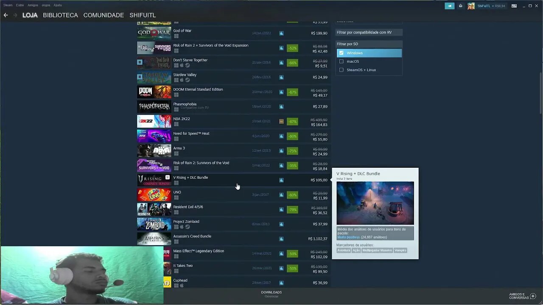Open the Steam menu
This screenshot has height=305, width=543.
tap(8, 5)
